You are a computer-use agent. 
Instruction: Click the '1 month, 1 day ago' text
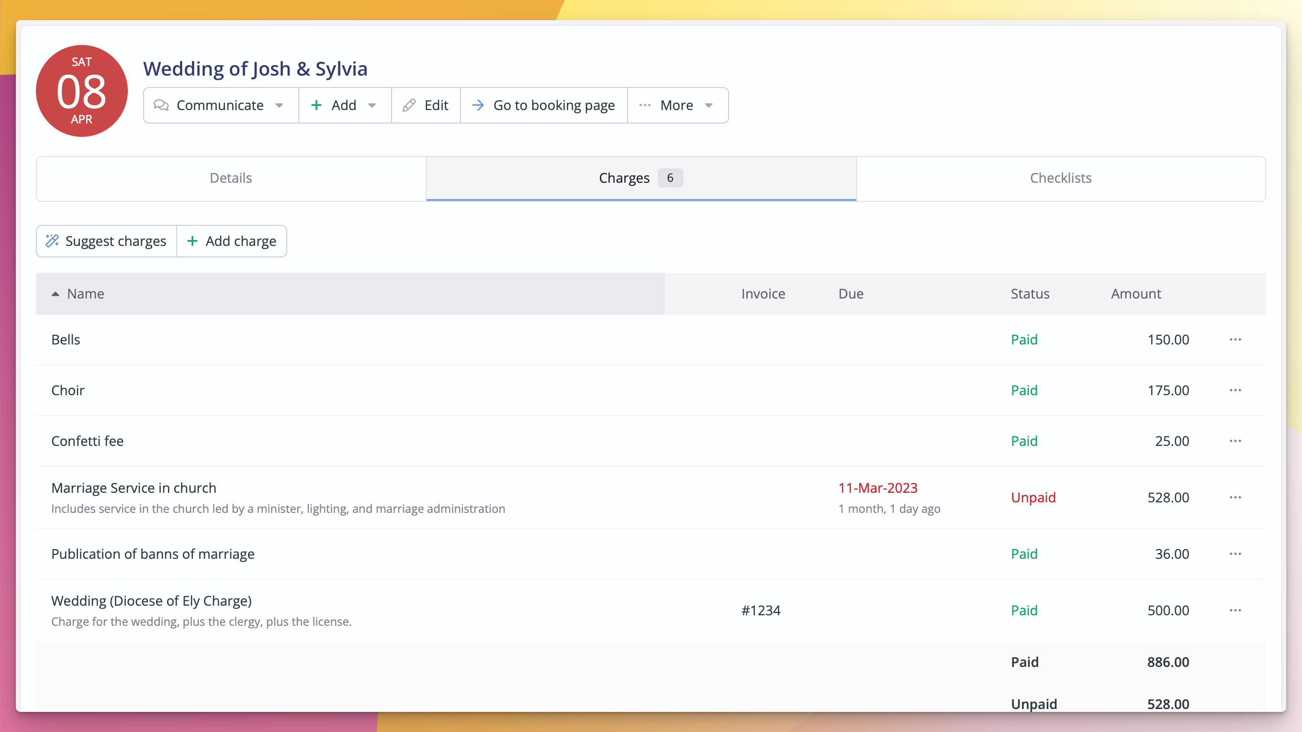click(889, 509)
